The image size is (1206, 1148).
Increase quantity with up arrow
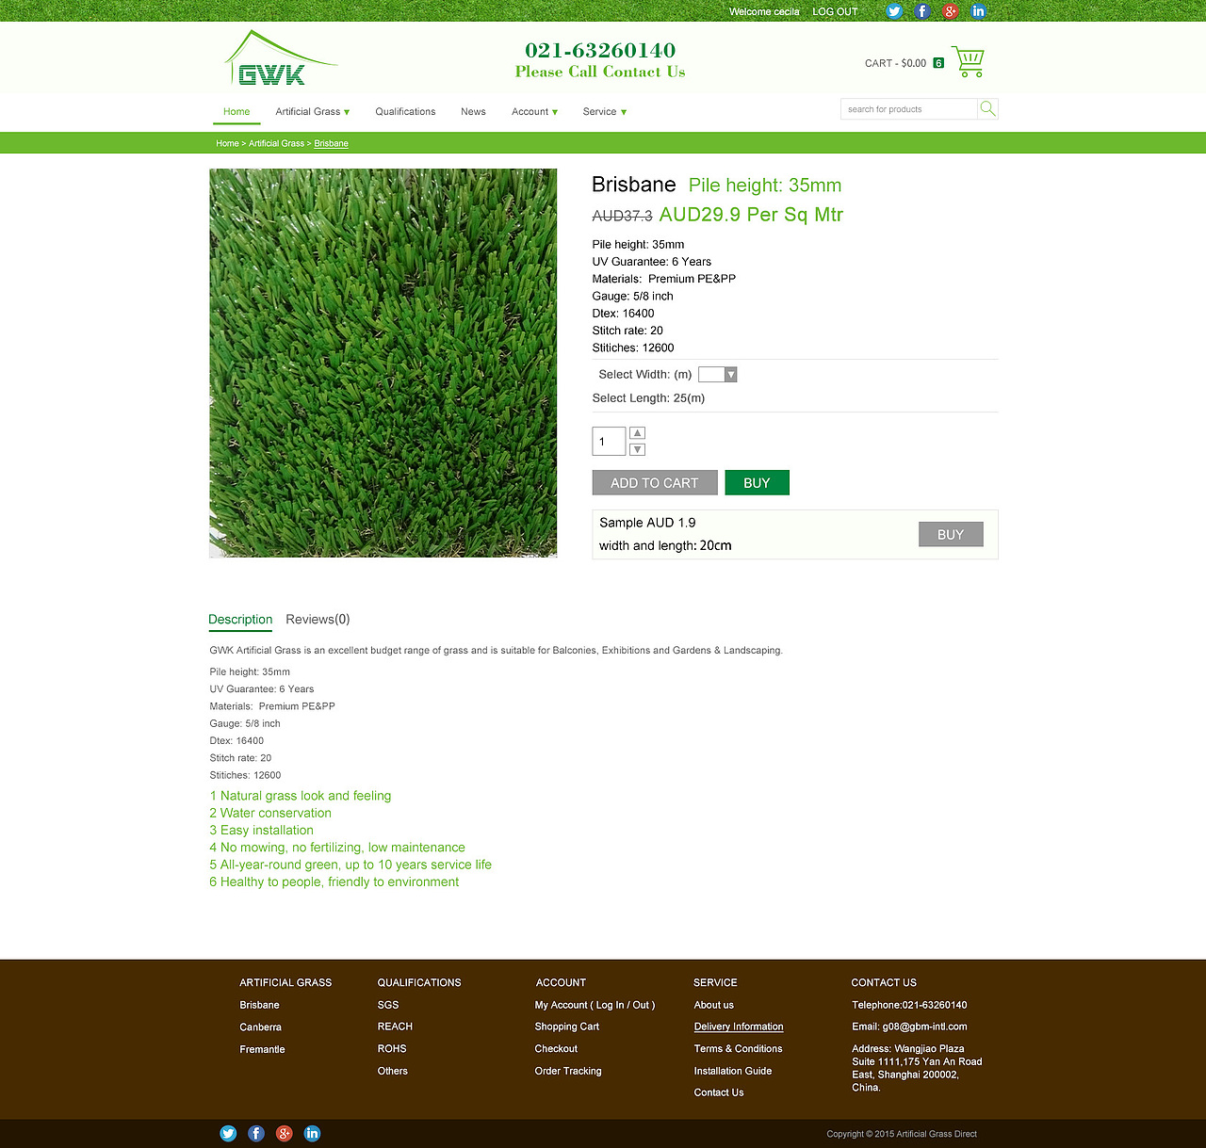[637, 433]
